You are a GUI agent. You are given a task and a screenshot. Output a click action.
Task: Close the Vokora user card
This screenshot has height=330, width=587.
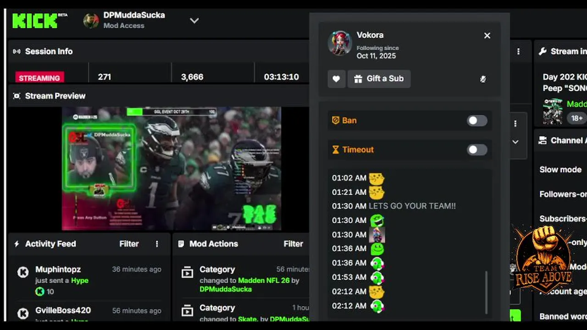pos(487,35)
